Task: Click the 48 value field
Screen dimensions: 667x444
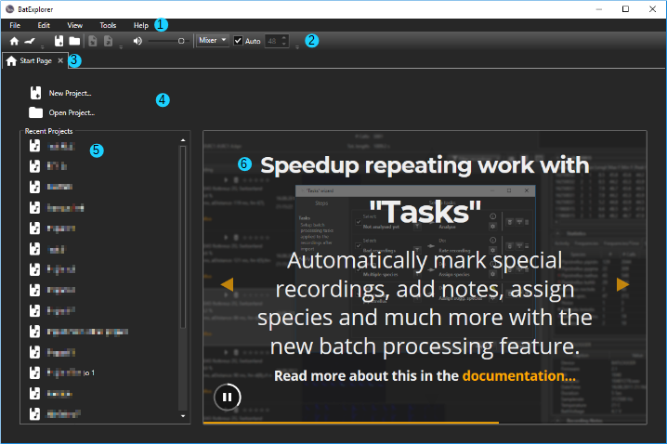Action: [272, 41]
